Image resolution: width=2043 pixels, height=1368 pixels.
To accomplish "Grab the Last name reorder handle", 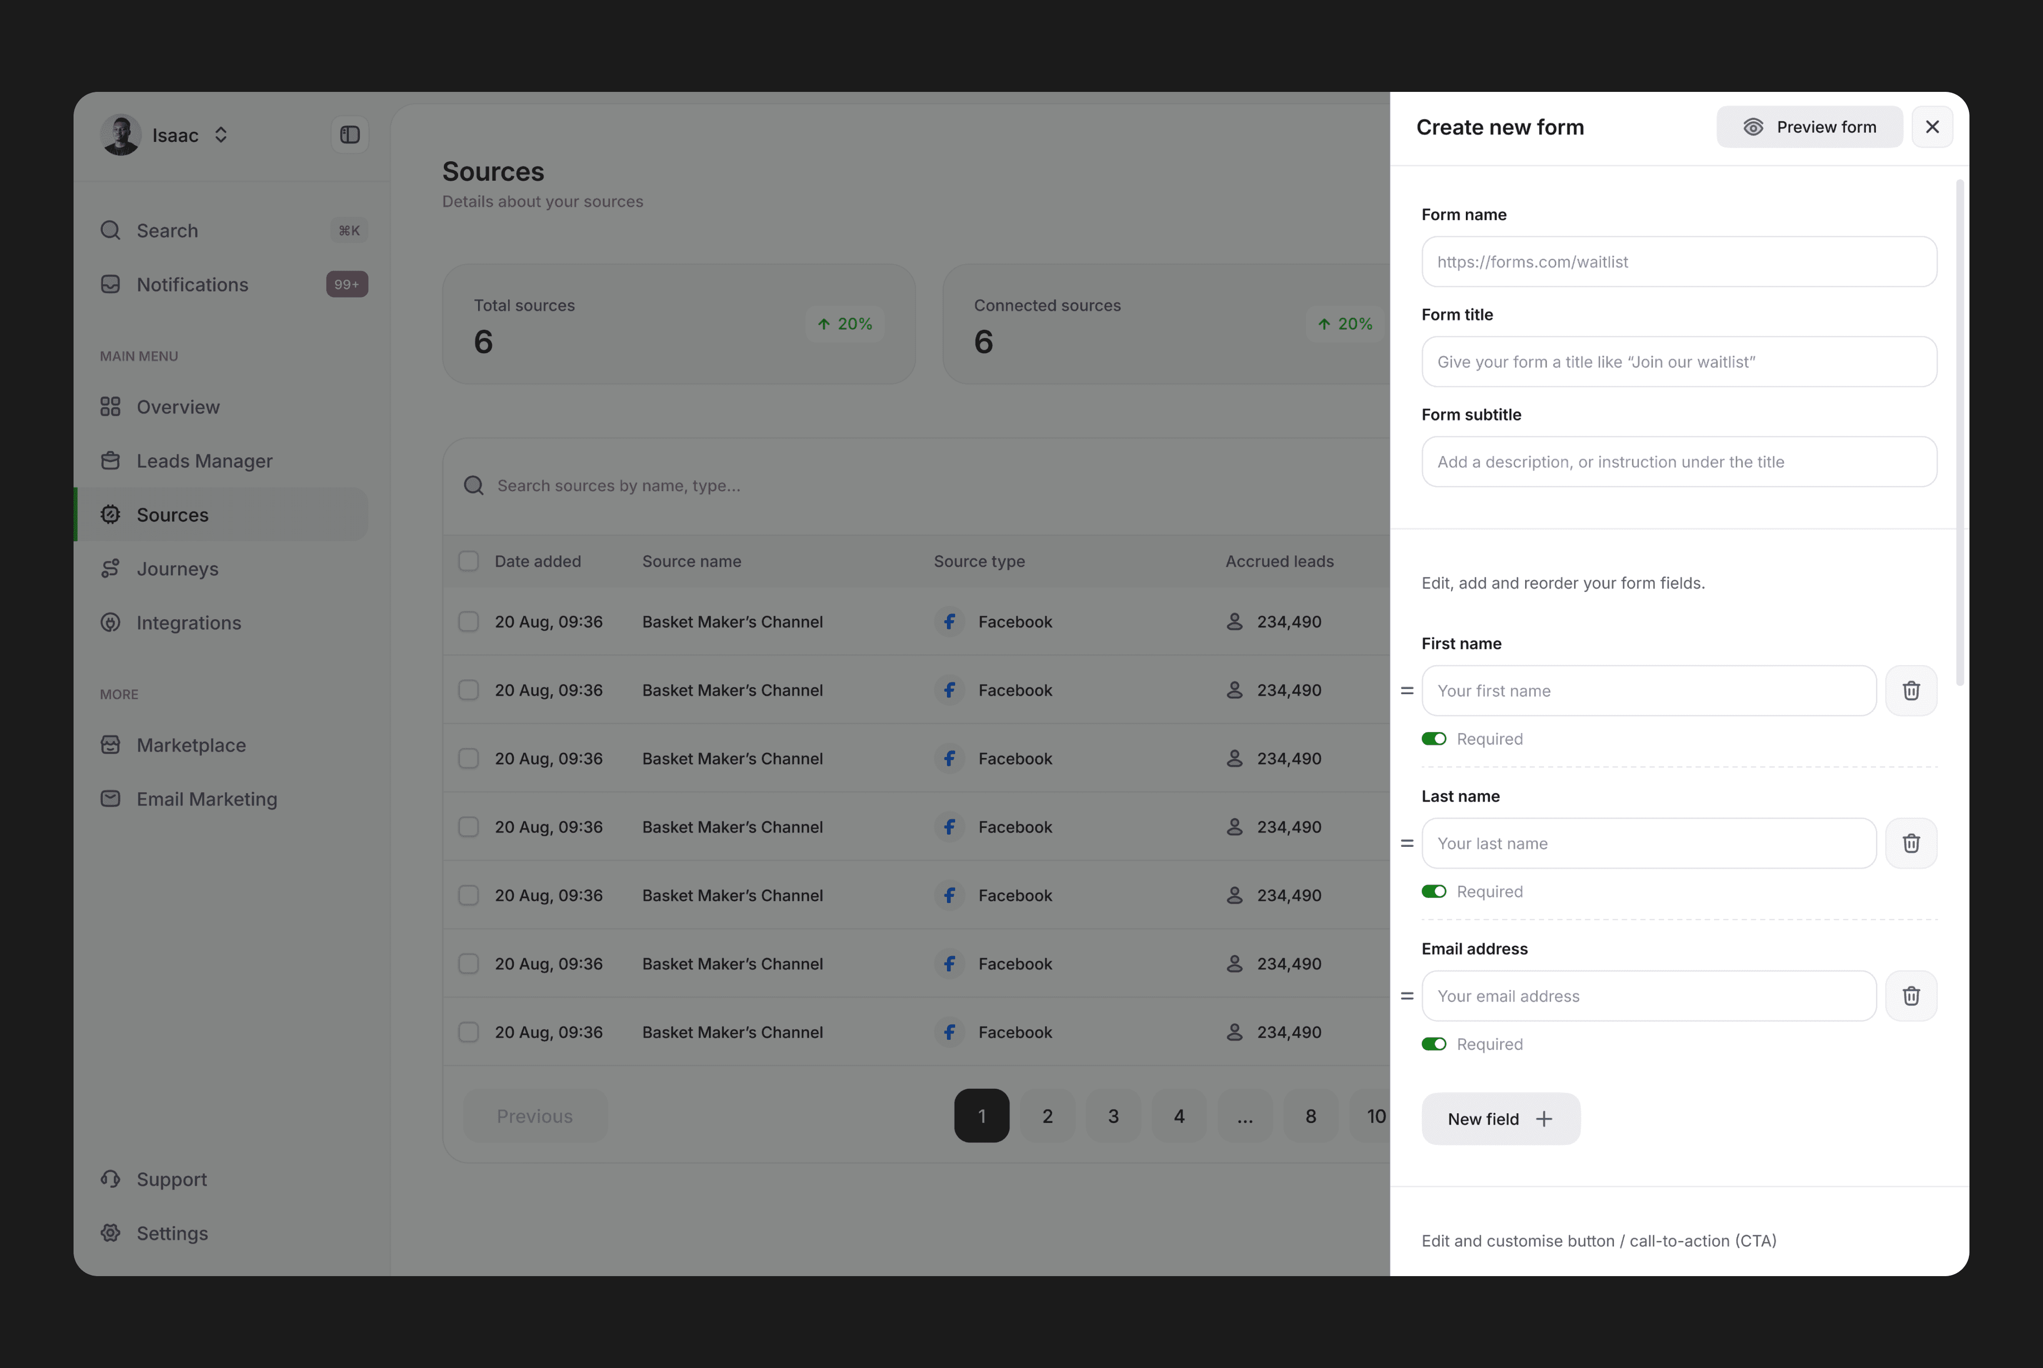I will pos(1407,844).
